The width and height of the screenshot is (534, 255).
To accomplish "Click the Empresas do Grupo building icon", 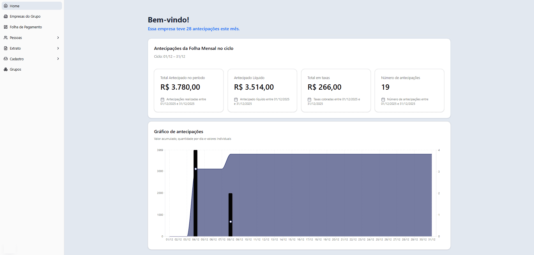I will (6, 17).
